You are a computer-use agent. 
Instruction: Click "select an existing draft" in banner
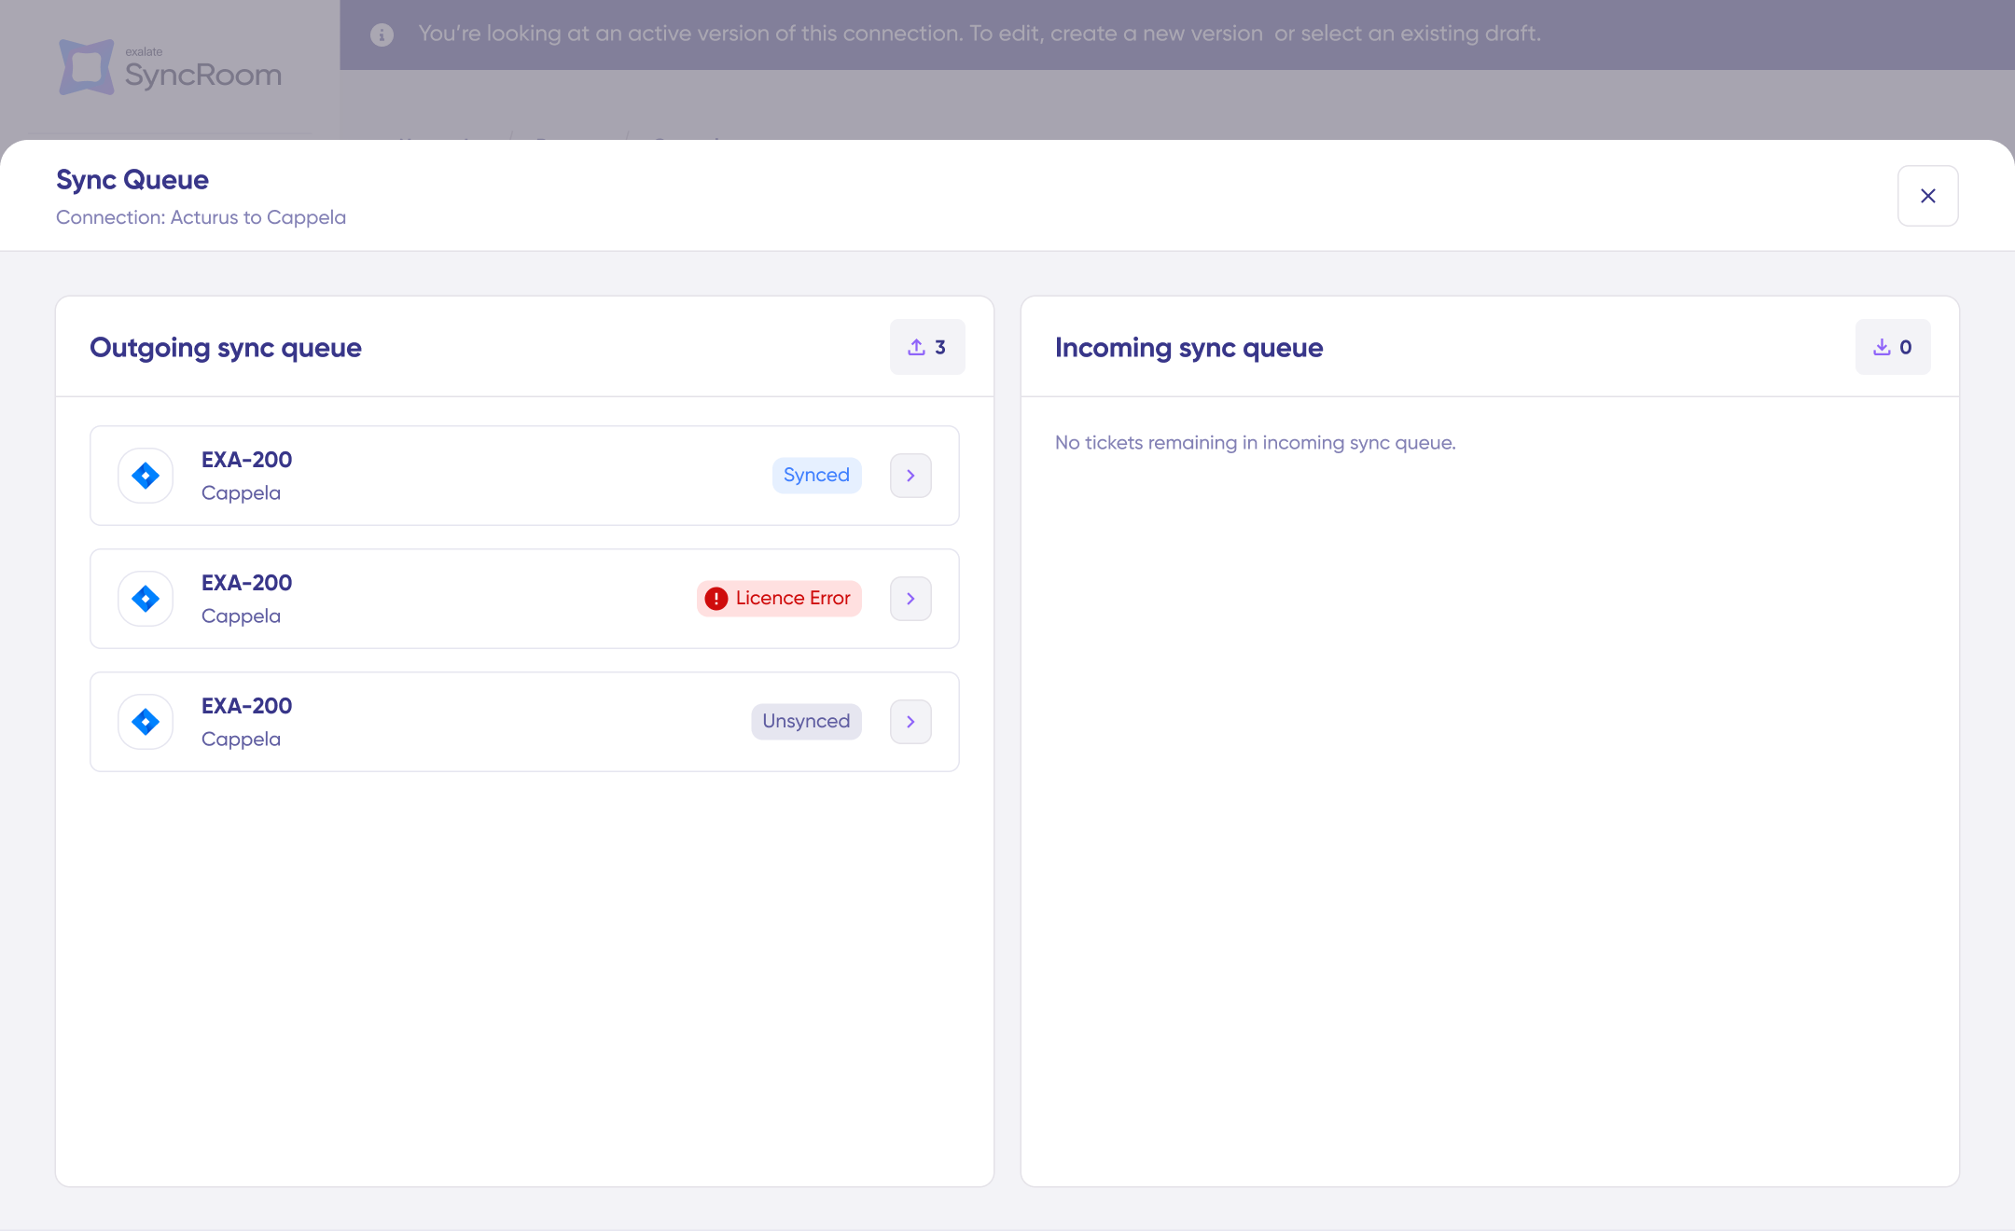(1420, 34)
